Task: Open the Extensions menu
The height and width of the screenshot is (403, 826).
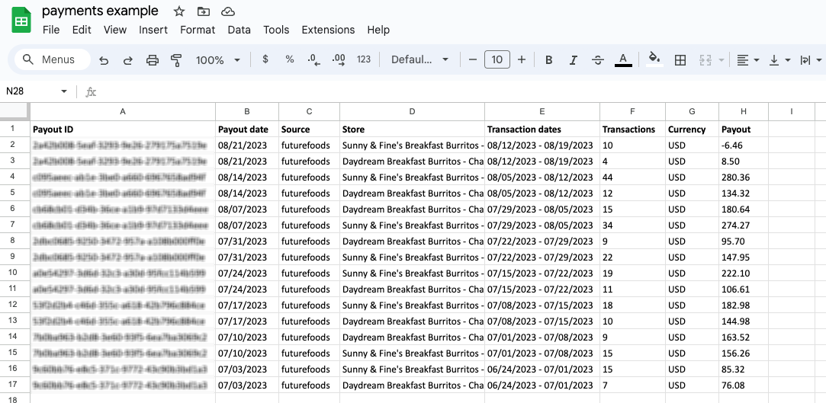Action: pos(328,30)
